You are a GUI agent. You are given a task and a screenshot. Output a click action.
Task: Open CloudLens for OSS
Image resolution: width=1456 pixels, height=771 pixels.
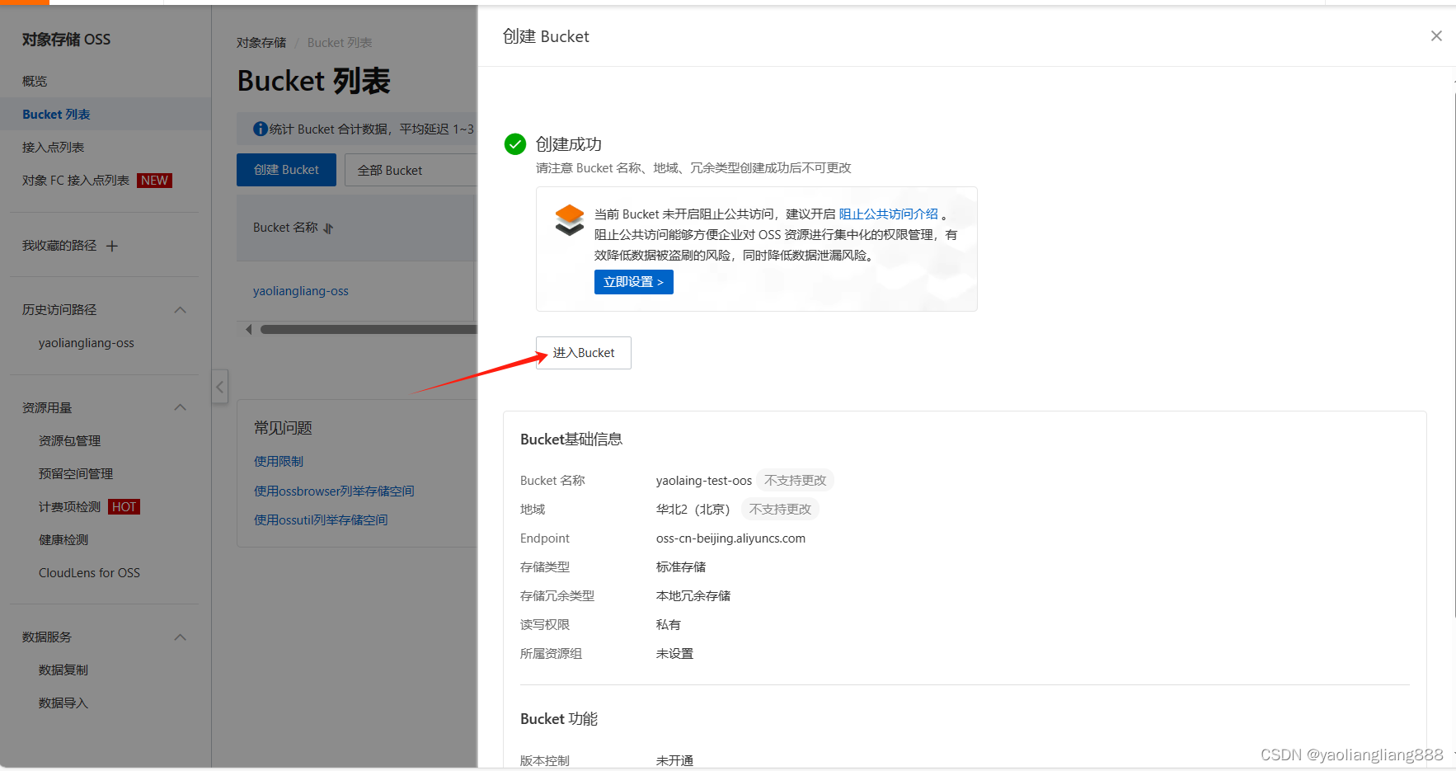(89, 573)
